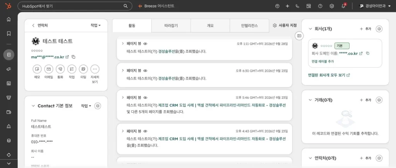Open notifications bell with badge
Viewport: 396px width, 168px height.
click(x=343, y=6)
